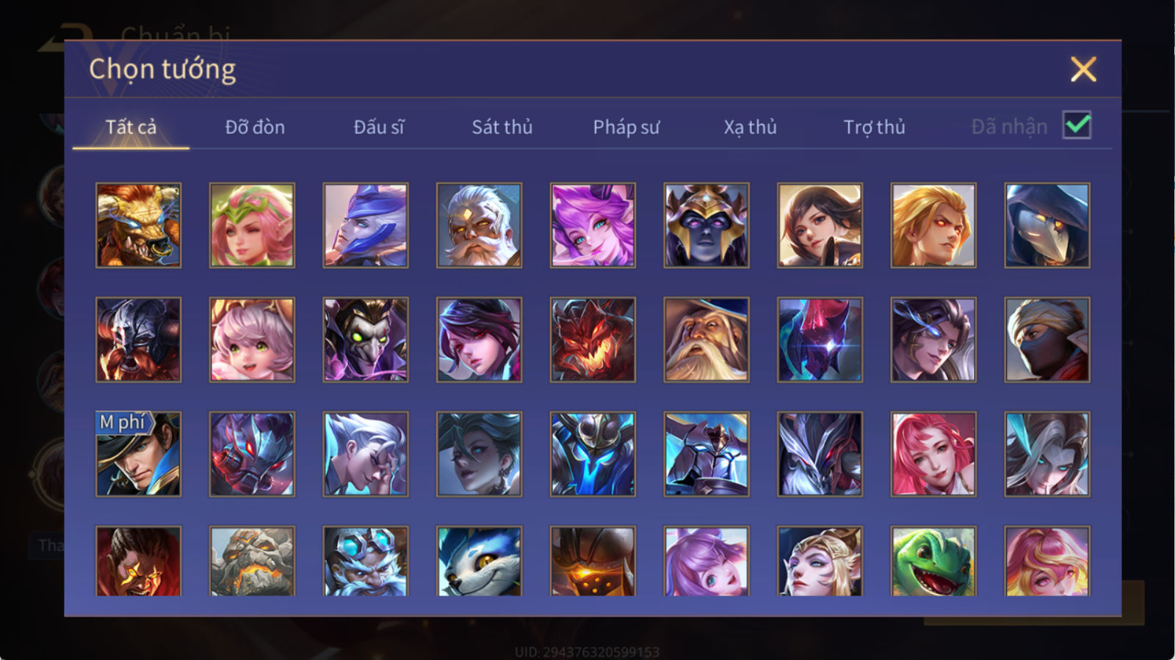Choose the red horned demon hero portrait
1175x660 pixels.
tap(593, 340)
